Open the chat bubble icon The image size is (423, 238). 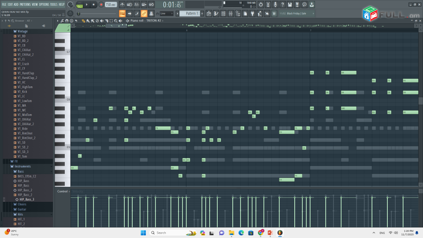(304, 4)
